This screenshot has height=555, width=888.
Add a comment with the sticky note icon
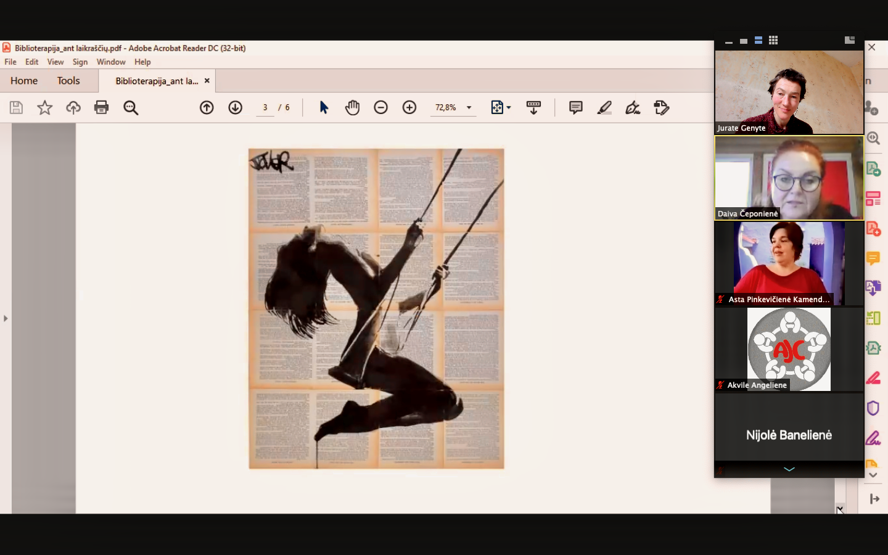pos(576,108)
